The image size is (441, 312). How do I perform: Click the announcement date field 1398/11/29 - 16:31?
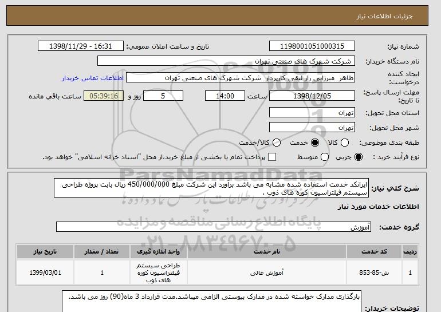coord(81,46)
